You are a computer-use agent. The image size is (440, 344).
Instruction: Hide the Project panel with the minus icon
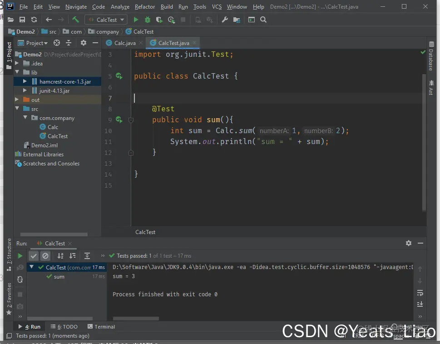pos(95,43)
